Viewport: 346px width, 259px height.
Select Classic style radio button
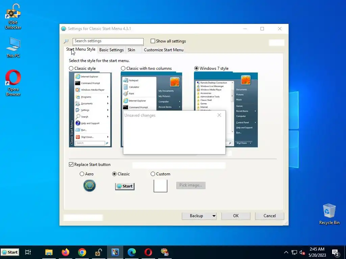[x=71, y=68]
